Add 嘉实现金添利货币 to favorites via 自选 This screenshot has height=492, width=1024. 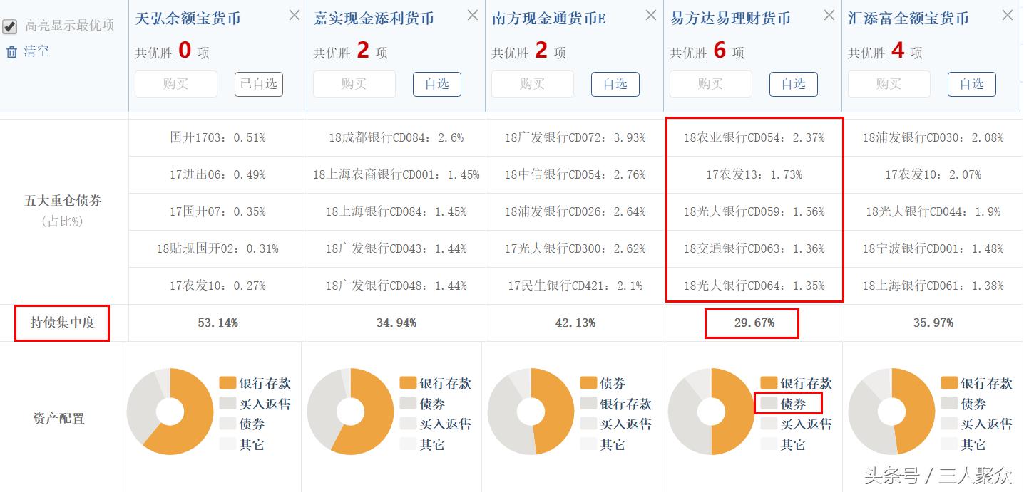[436, 84]
